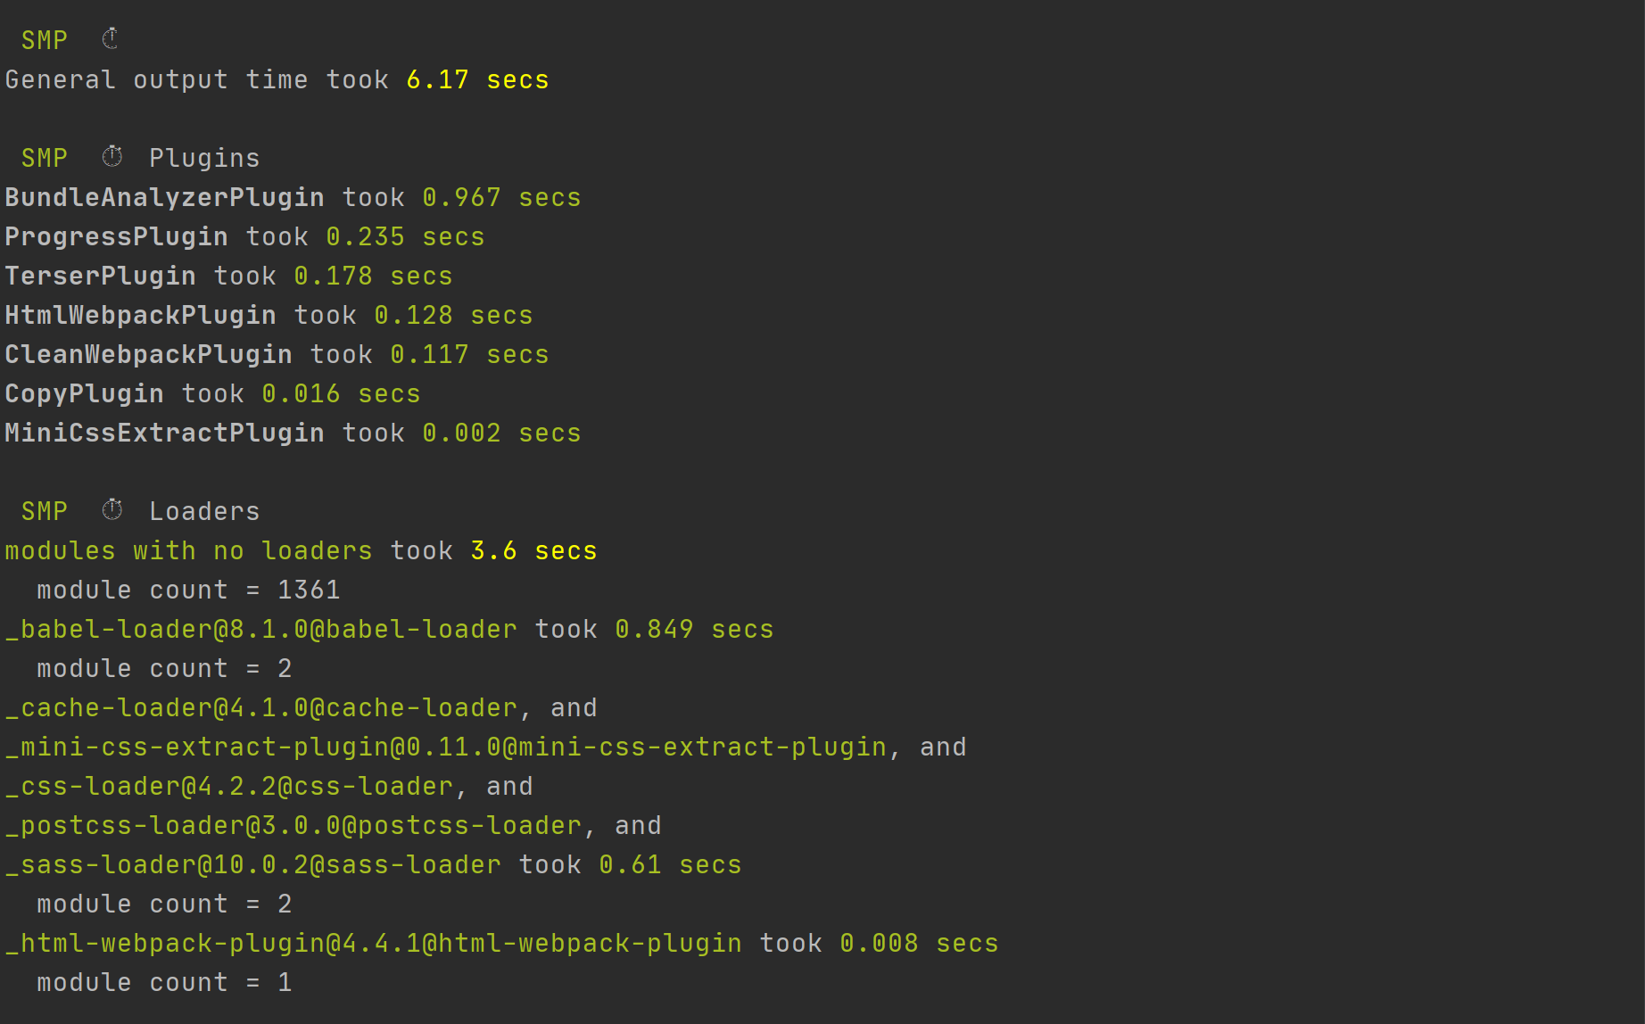Click the 3.6 secs loaders time value
This screenshot has height=1024, width=1645.
point(533,550)
